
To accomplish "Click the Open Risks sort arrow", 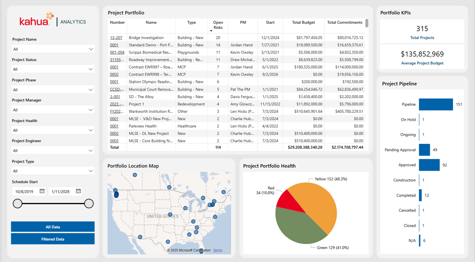I will 211,30.
